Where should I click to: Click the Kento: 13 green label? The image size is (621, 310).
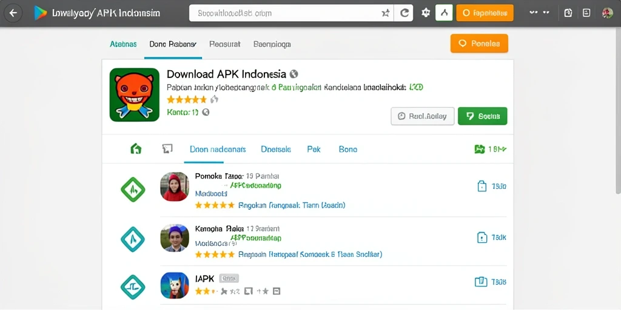(x=182, y=112)
